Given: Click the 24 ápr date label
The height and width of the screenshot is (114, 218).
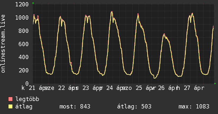Looking at the screenshot, I should coord(116,88).
